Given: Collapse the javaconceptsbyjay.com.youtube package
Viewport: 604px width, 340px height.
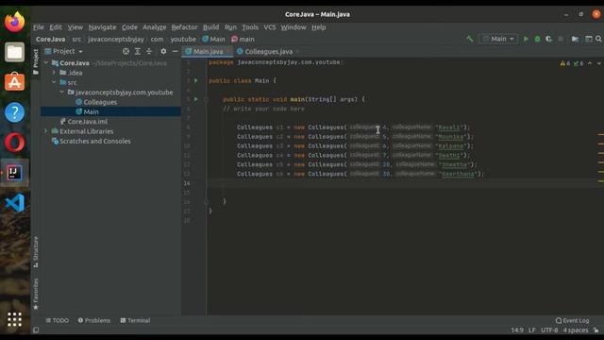Looking at the screenshot, I should pyautogui.click(x=62, y=93).
